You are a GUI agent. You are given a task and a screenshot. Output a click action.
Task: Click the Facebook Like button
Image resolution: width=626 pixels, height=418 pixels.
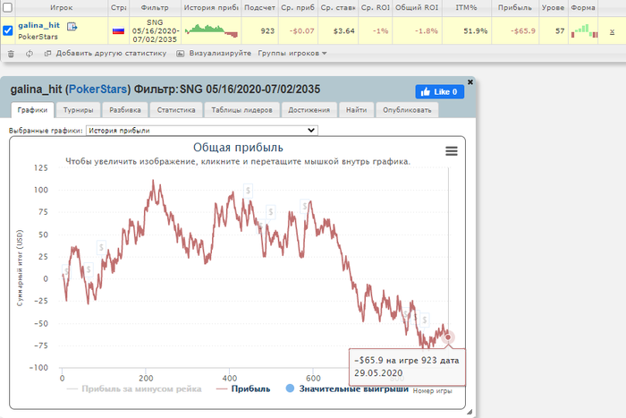440,92
